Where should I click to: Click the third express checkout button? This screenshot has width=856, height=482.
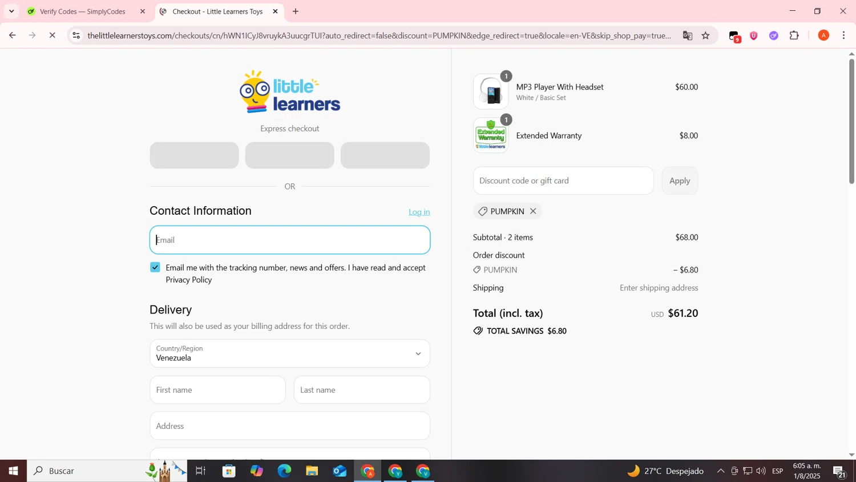pyautogui.click(x=385, y=155)
